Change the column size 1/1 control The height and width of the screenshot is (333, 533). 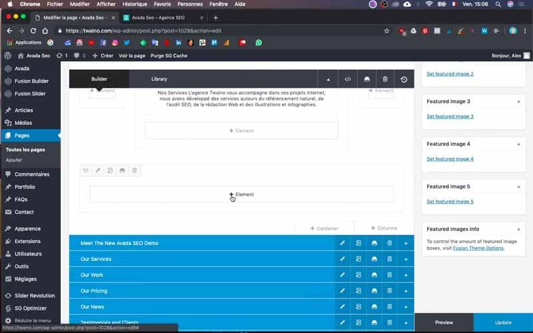86,170
